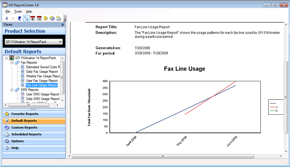Viewport: 290px width, 167px height.
Task: Select User Fax Usage Report
Action: [x=42, y=81]
